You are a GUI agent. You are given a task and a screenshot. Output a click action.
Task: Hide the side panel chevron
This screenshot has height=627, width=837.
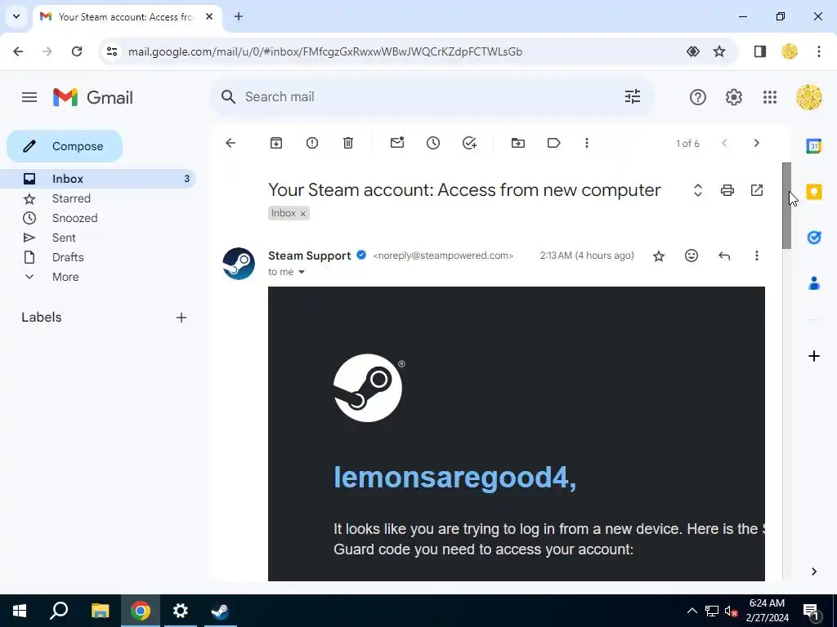click(x=813, y=571)
